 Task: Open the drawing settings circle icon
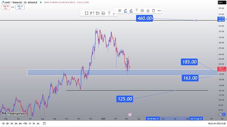(142, 11)
